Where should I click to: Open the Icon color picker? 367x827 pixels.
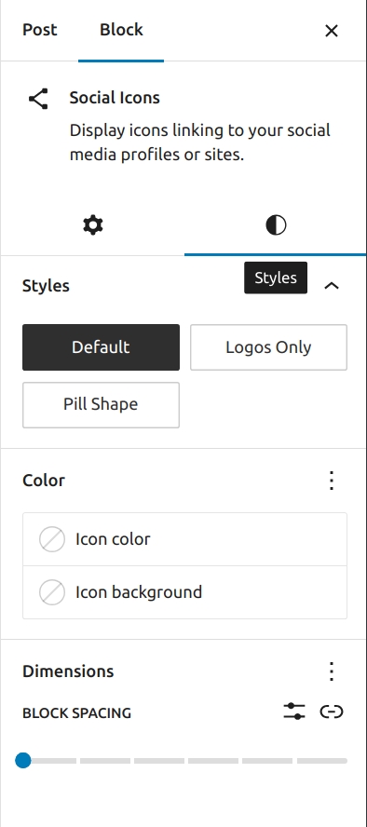184,539
